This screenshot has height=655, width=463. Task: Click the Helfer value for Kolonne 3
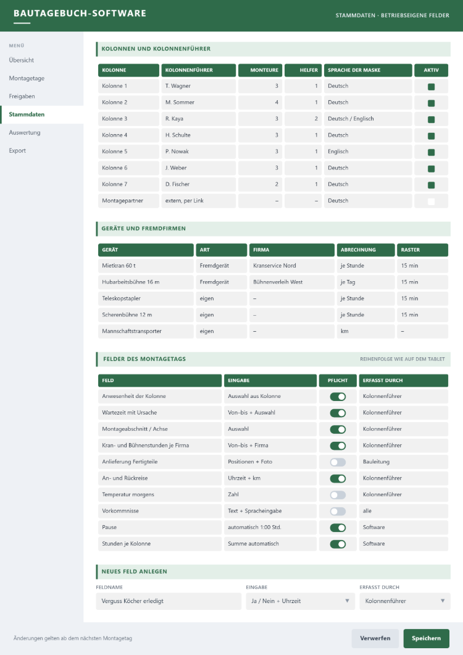(303, 119)
